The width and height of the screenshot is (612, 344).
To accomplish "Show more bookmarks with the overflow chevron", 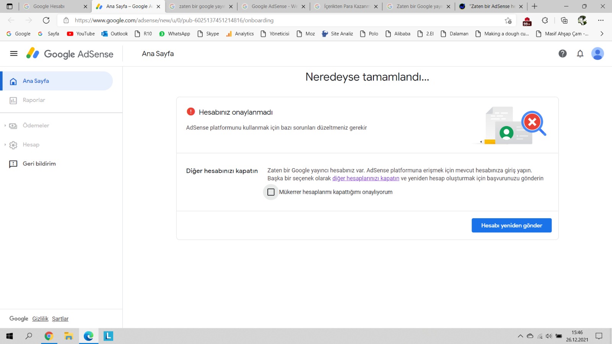I will pos(602,34).
